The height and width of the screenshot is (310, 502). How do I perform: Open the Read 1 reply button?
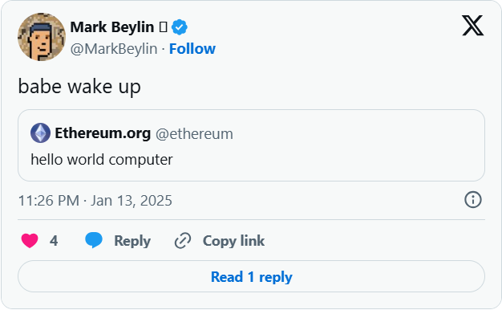pyautogui.click(x=251, y=276)
